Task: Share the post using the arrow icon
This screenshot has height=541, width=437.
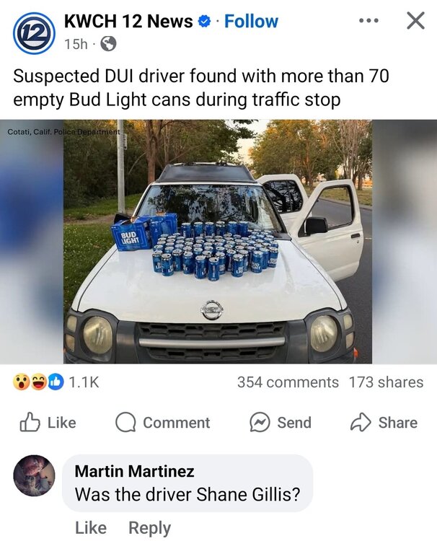Action: (x=384, y=423)
